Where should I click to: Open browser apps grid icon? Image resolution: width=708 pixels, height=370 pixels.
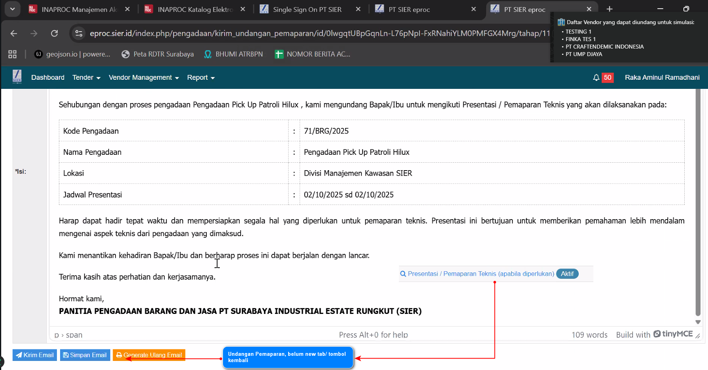coord(13,54)
